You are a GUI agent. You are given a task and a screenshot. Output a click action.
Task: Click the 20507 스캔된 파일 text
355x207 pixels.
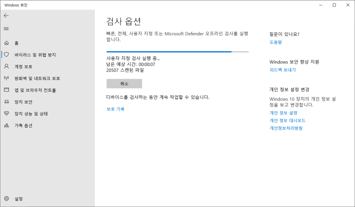tap(125, 70)
